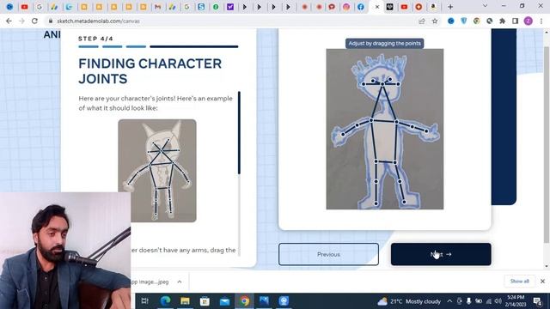Click the padlock site info icon
Screen dimensions: 550x309
click(x=51, y=21)
